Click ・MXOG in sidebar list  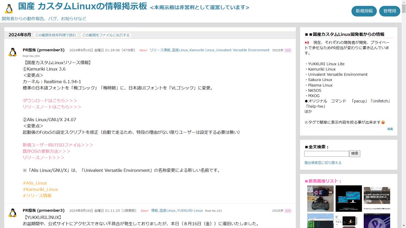(x=312, y=96)
